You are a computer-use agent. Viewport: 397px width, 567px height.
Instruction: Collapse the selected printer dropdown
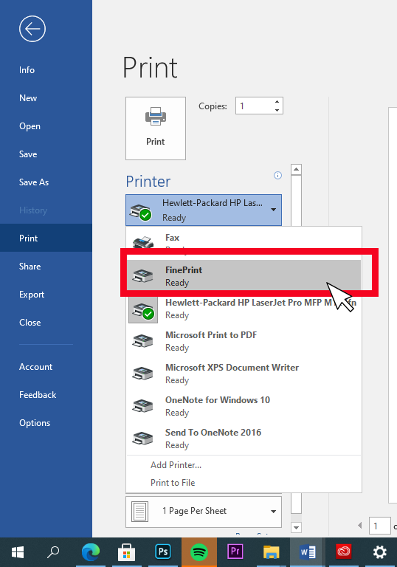(x=204, y=210)
